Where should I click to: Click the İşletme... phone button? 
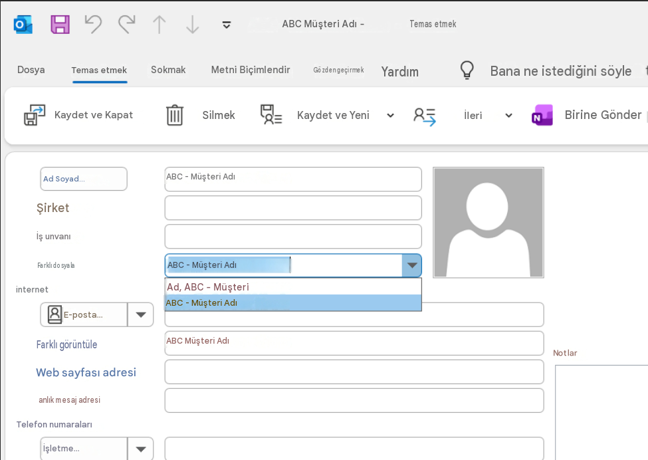point(84,449)
